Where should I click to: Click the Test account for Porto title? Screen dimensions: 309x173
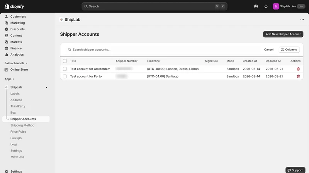point(86,76)
